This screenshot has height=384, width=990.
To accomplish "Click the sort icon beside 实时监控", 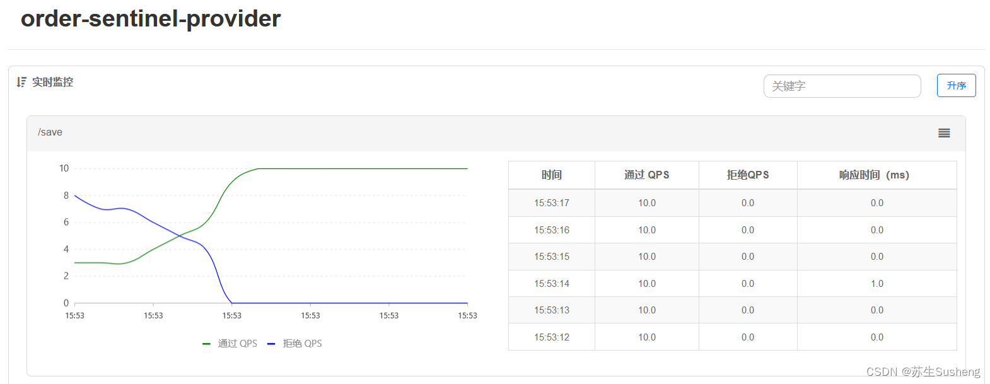I will 21,82.
